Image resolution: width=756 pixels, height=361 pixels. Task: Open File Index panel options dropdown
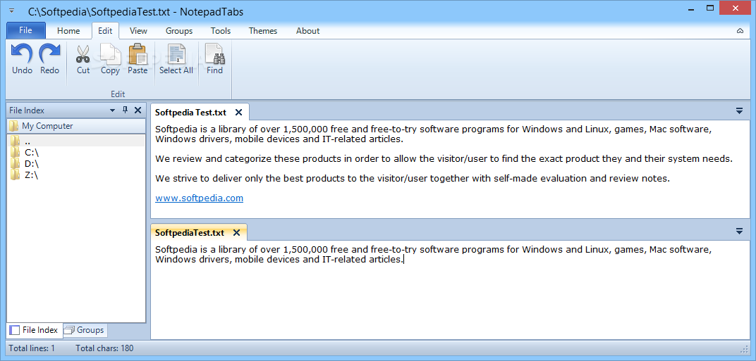[x=113, y=110]
